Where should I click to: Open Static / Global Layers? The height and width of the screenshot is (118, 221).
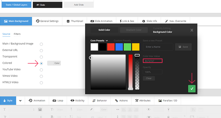pos(16,5)
